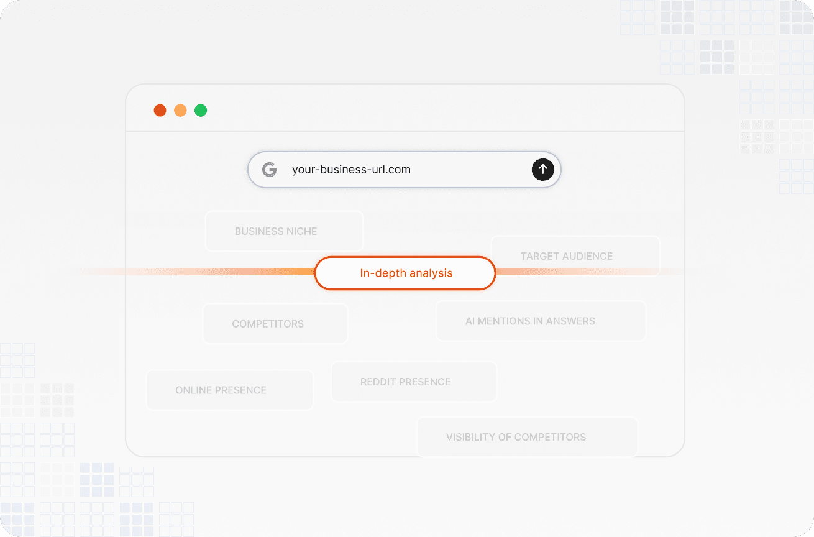Select the Competitors card
The width and height of the screenshot is (814, 537).
coord(275,324)
